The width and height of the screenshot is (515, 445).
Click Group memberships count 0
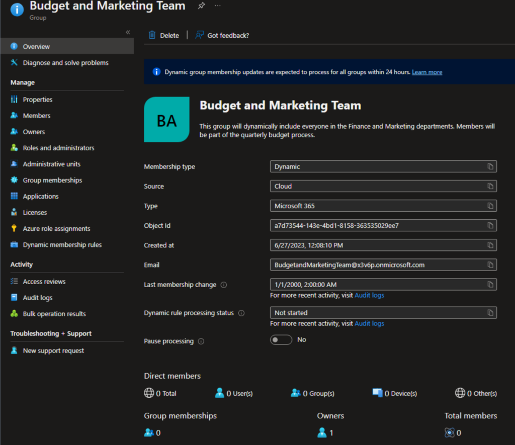[x=152, y=433]
